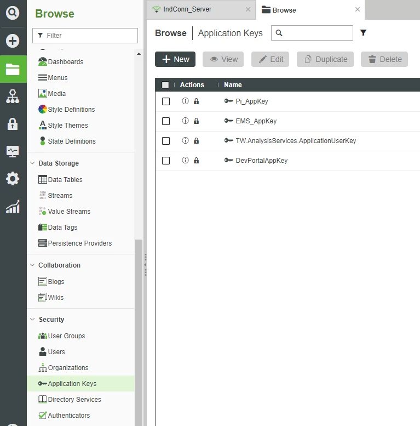Click the Duplicate button
Image resolution: width=420 pixels, height=426 pixels.
(325, 59)
